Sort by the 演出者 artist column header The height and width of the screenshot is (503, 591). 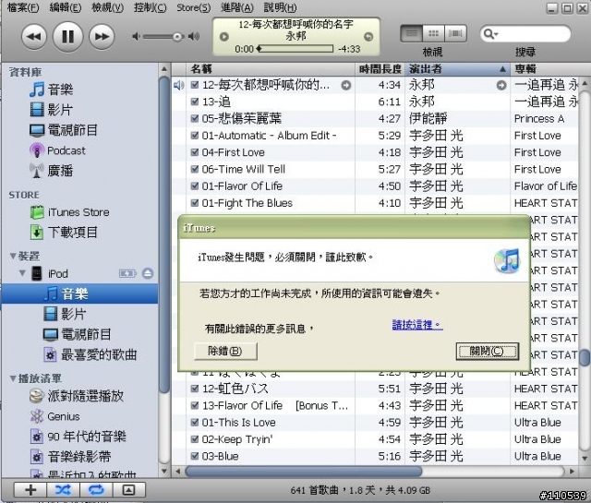[458, 69]
